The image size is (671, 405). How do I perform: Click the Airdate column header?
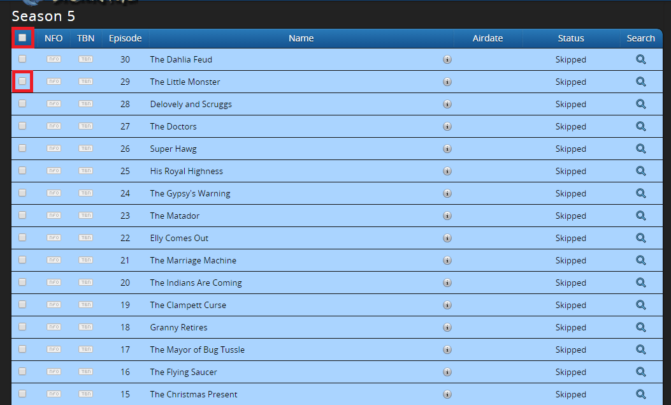tap(487, 38)
